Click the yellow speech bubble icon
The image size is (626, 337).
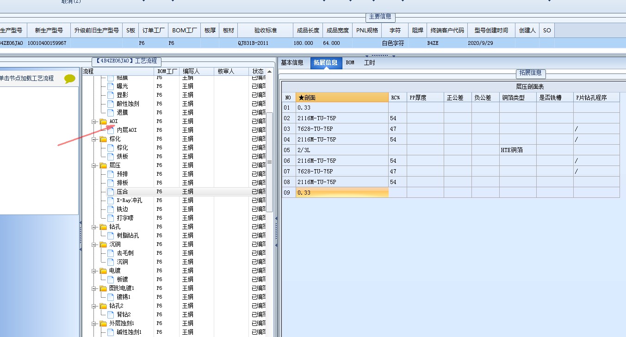(x=69, y=79)
